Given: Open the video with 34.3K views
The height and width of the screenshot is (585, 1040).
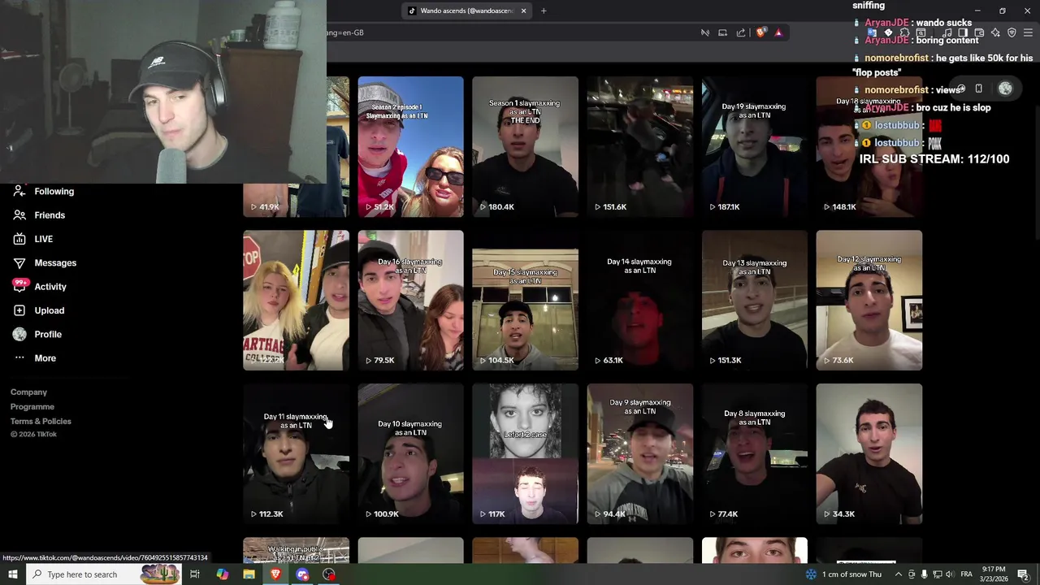Looking at the screenshot, I should pyautogui.click(x=869, y=454).
